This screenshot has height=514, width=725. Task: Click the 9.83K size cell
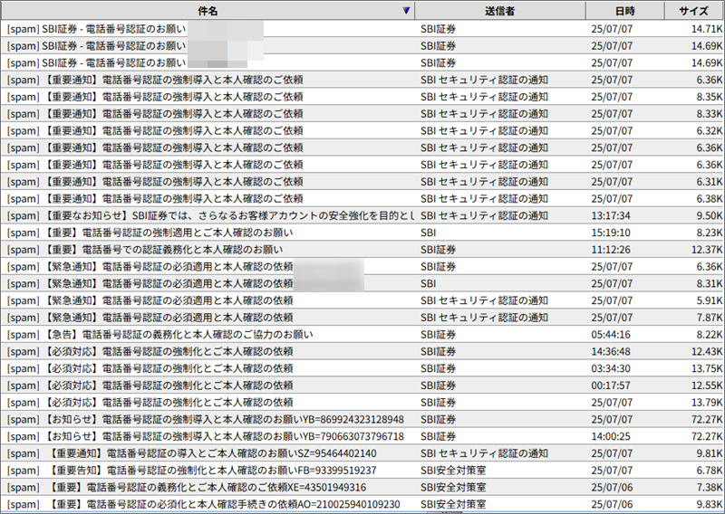710,505
